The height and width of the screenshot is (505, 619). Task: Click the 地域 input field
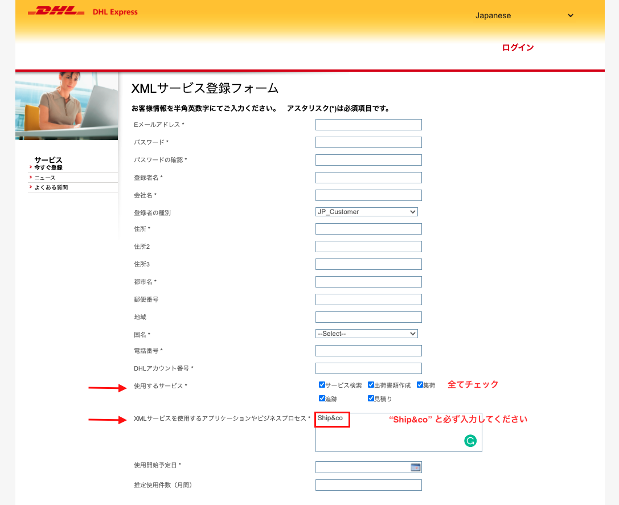click(x=368, y=317)
